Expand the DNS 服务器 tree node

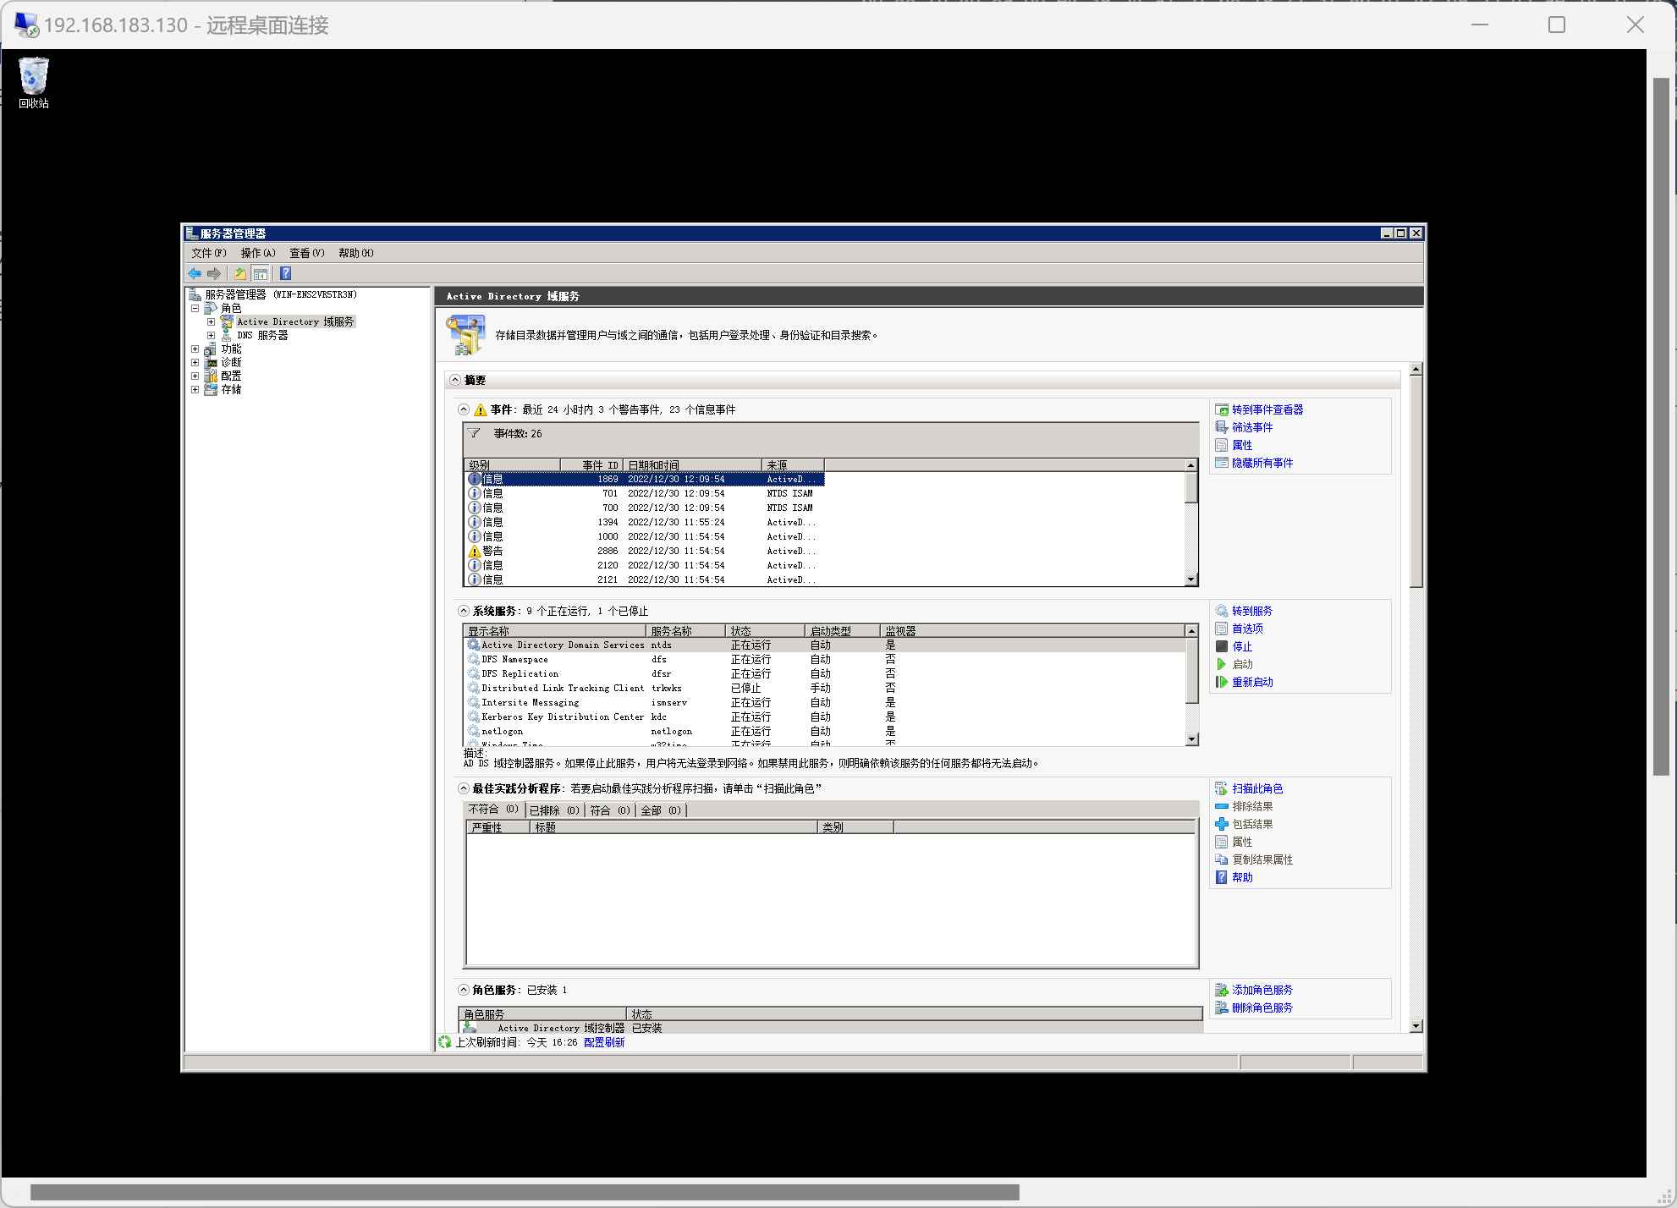click(x=212, y=335)
